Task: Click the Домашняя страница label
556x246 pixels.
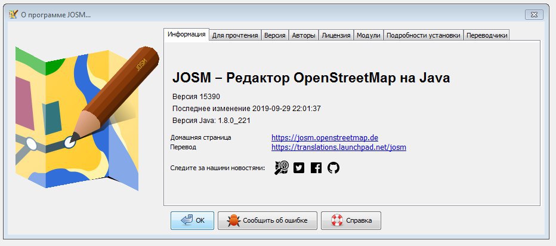Action: (200, 137)
